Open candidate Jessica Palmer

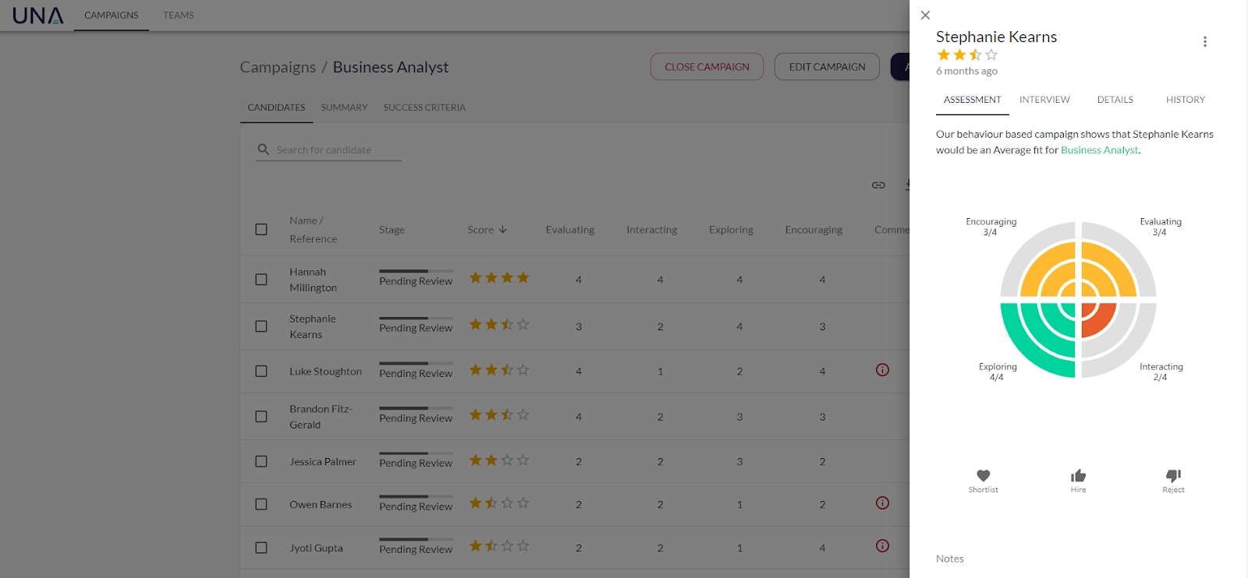pyautogui.click(x=322, y=462)
